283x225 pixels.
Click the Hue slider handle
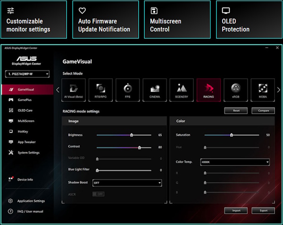(205, 147)
